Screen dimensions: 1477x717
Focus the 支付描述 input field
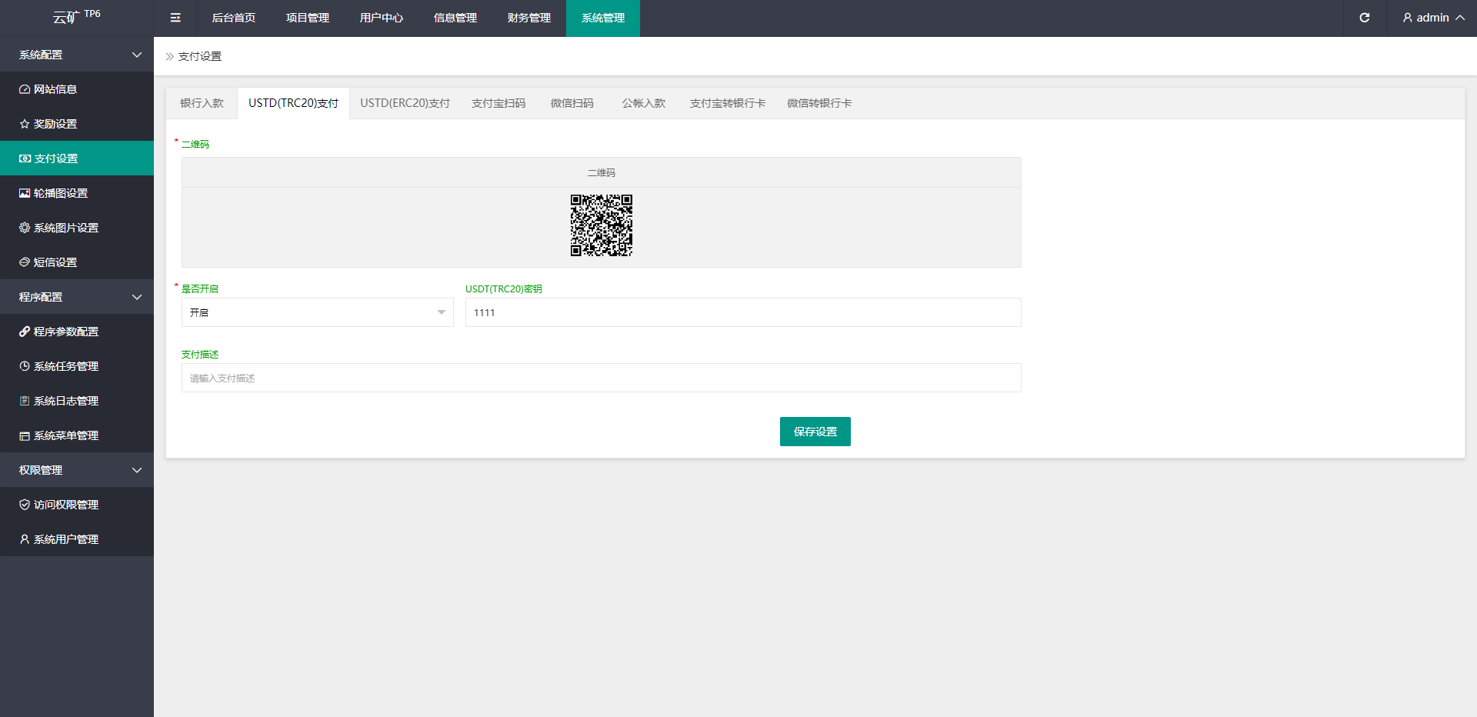coord(602,378)
